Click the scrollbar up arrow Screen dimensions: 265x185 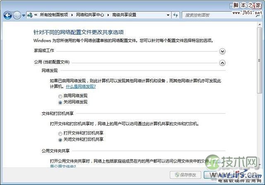(x=260, y=25)
